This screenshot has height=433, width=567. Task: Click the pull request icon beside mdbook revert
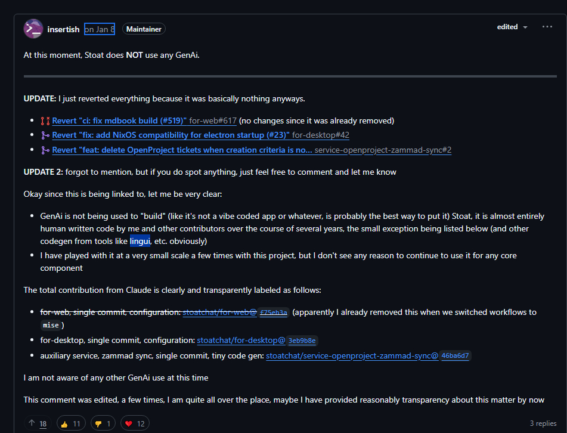tap(45, 121)
